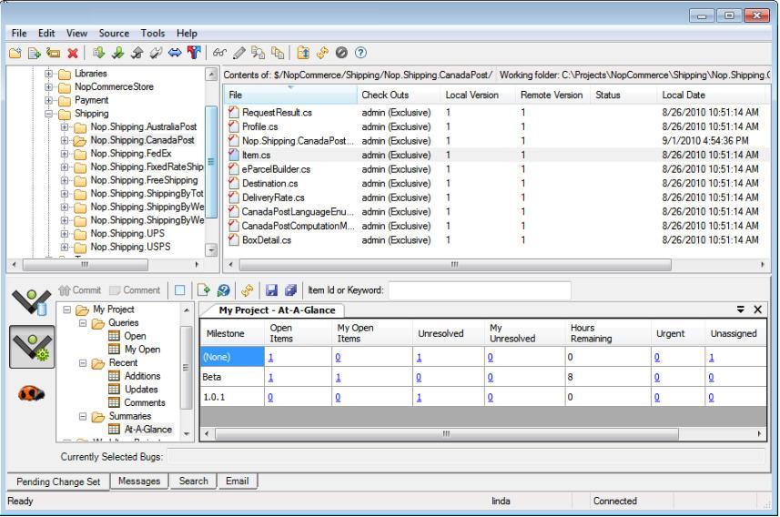Open the Source menu
Screen dimensions: 780x517
tap(114, 34)
